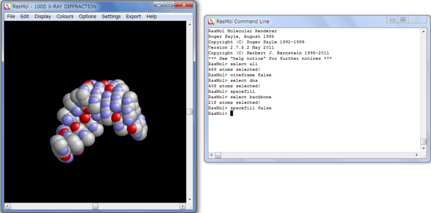Image resolution: width=431 pixels, height=213 pixels.
Task: Click the Herbert J. Bernstein copyright line
Action: [x=268, y=53]
